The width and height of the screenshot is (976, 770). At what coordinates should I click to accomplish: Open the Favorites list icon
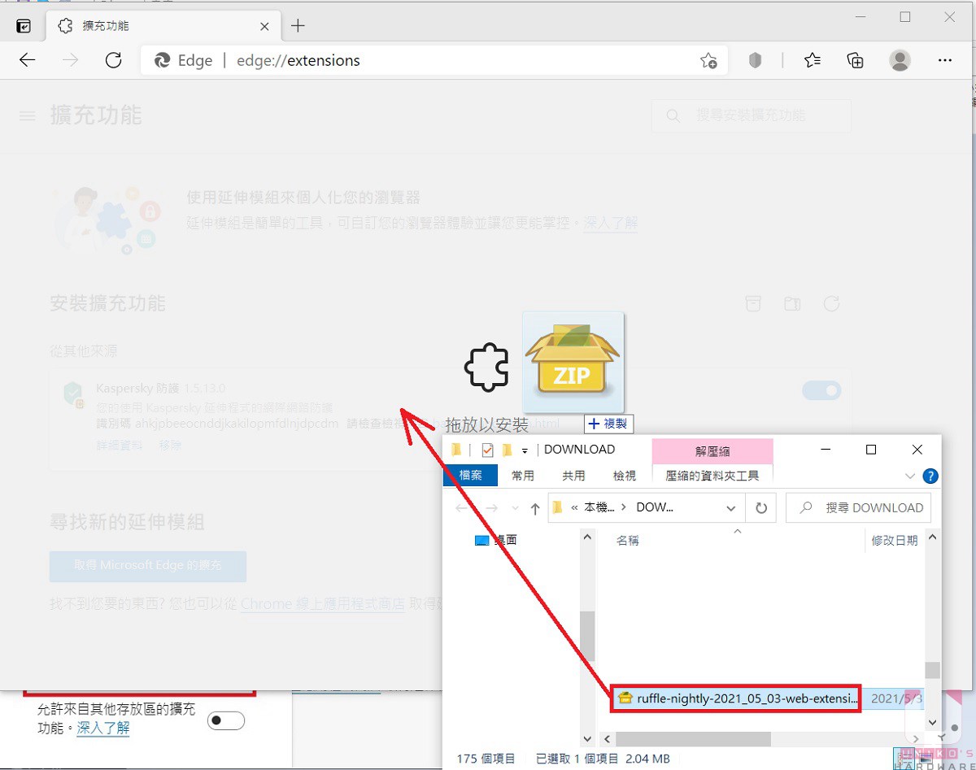coord(812,60)
